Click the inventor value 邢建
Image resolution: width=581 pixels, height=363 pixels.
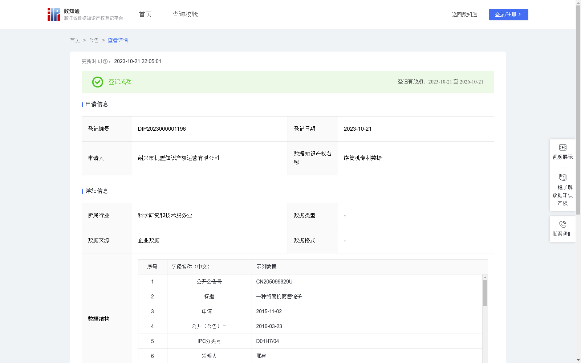tap(261, 356)
